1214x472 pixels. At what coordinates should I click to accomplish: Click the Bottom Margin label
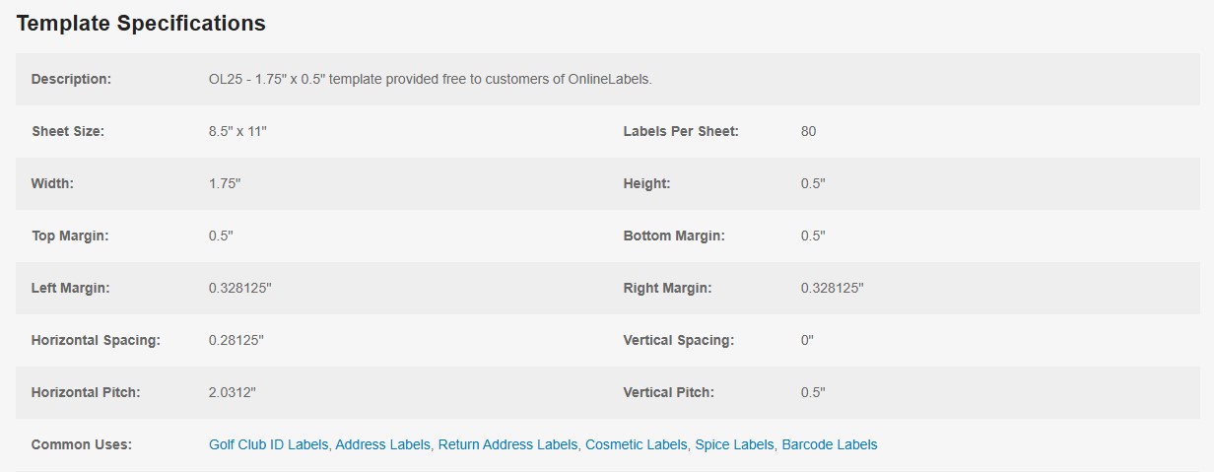pos(675,236)
